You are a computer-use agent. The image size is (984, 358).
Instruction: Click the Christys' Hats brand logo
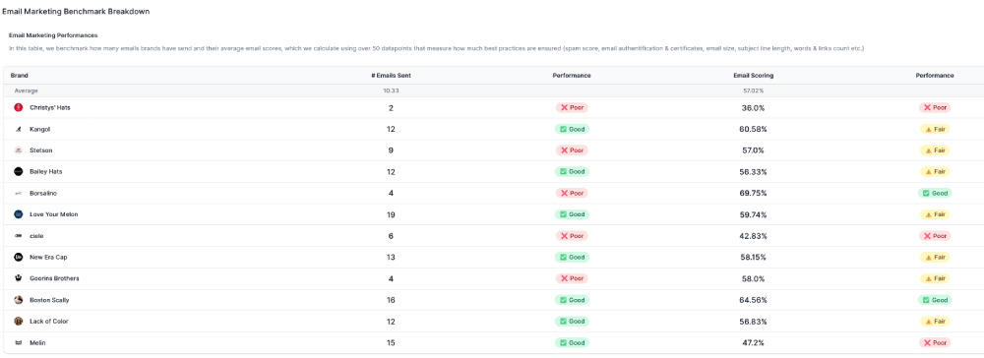coord(18,108)
